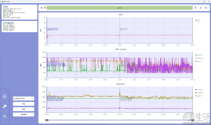Click the Avg(FPS) annotation in FPS chart

tap(52, 30)
